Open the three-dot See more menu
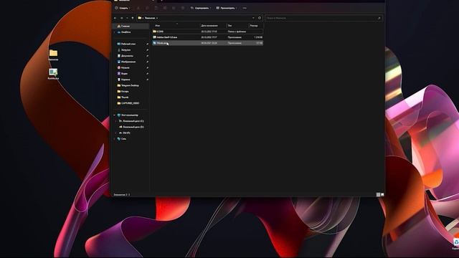 245,8
